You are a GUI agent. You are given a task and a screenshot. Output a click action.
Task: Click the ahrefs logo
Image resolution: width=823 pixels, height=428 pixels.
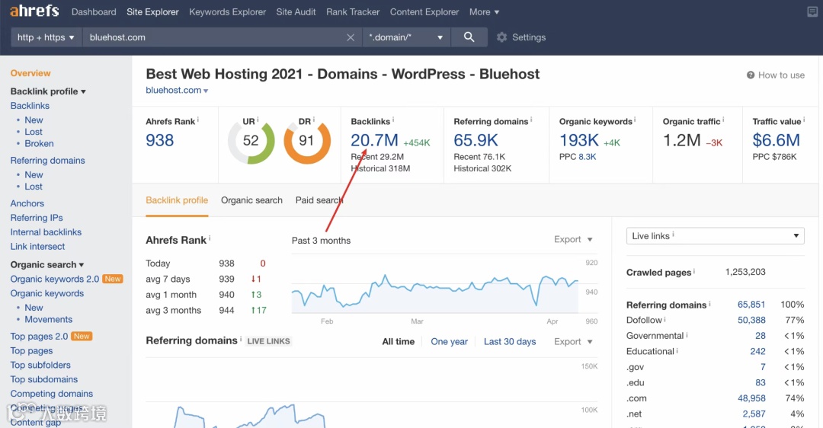pyautogui.click(x=34, y=11)
